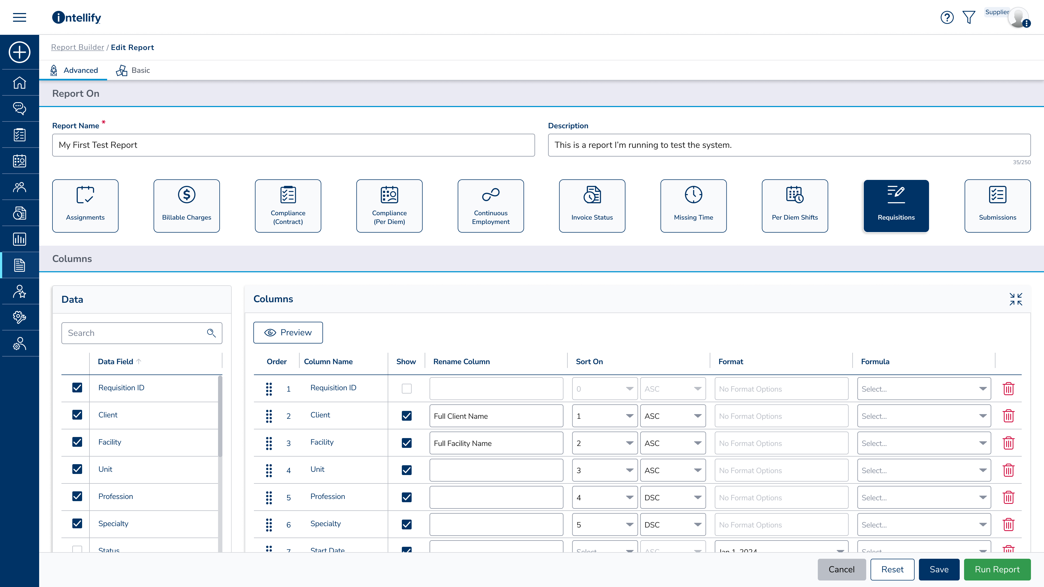1044x587 pixels.
Task: Uncheck the Facility data field
Action: 77,442
